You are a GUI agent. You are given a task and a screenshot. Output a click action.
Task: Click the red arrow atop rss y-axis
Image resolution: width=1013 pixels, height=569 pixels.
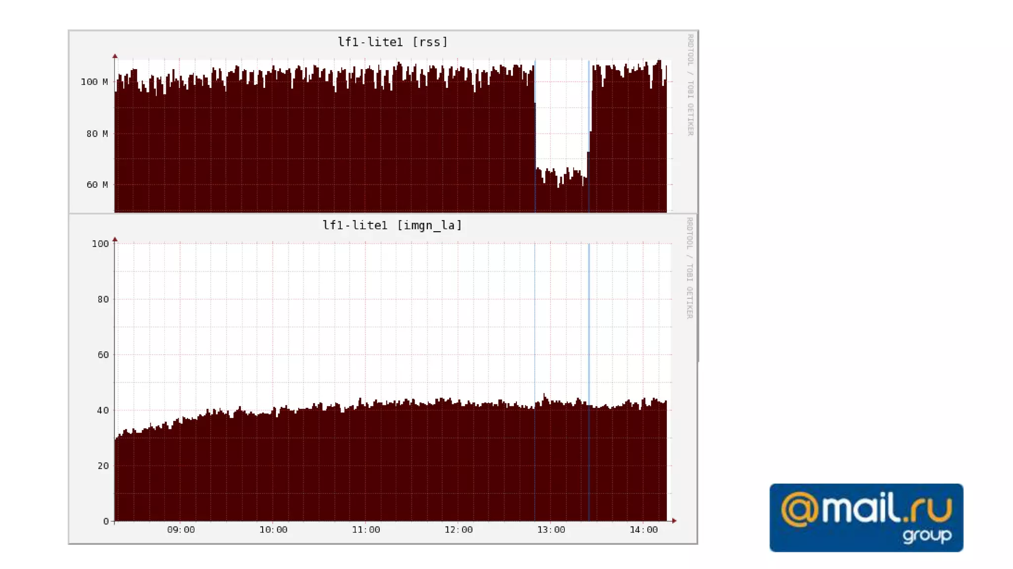click(115, 56)
